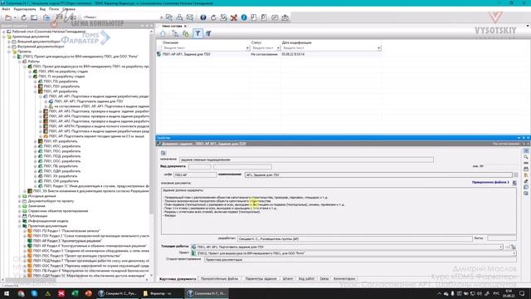
Task: Click the blue info circle toolbar icon
Action: click(x=244, y=17)
